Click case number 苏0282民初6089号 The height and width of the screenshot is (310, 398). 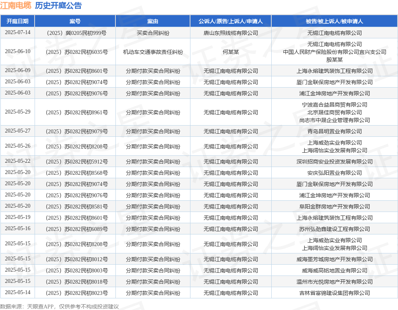tap(77, 229)
